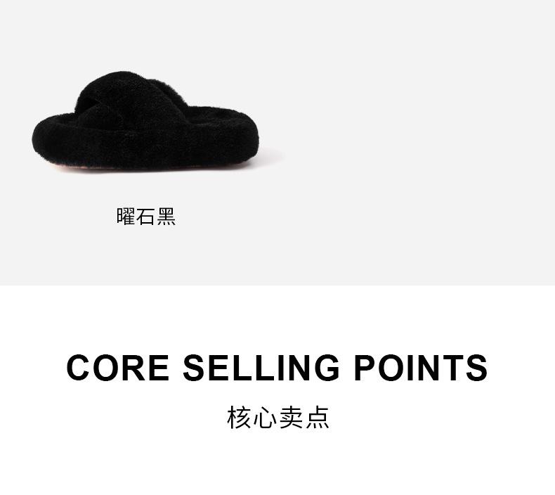
Task: Click the 核 character in the subtitle
Action: click(x=239, y=417)
